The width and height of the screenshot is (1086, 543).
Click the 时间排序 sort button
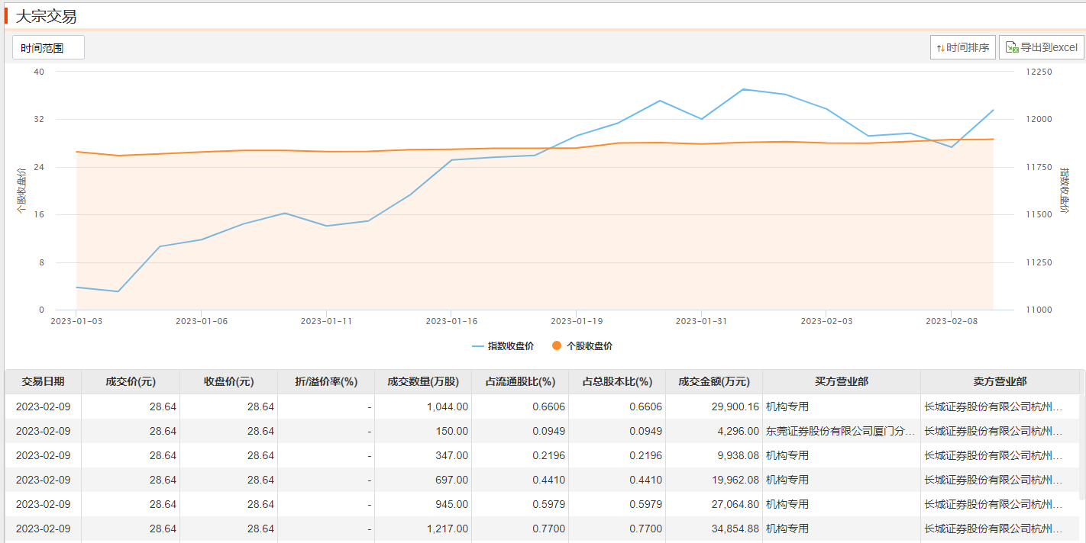[x=962, y=47]
